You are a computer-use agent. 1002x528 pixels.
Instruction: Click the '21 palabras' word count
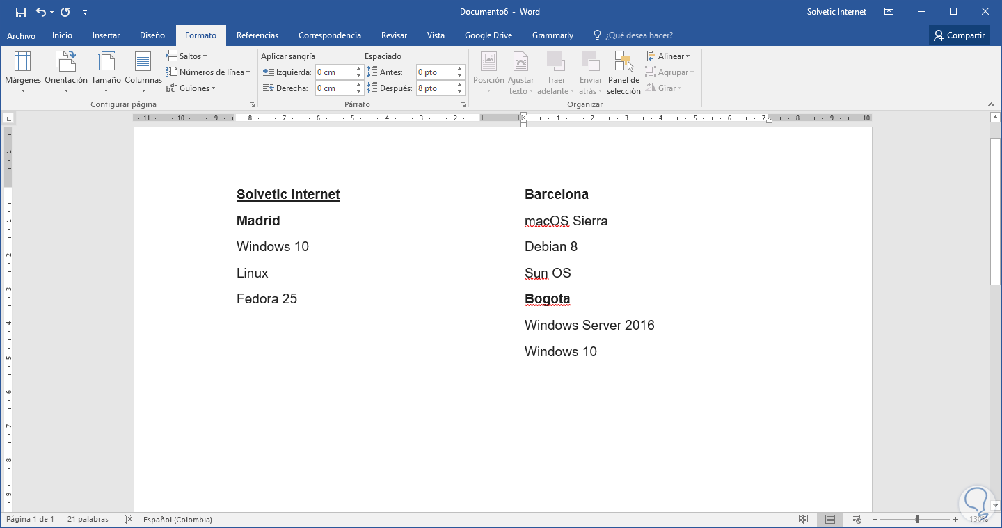88,520
